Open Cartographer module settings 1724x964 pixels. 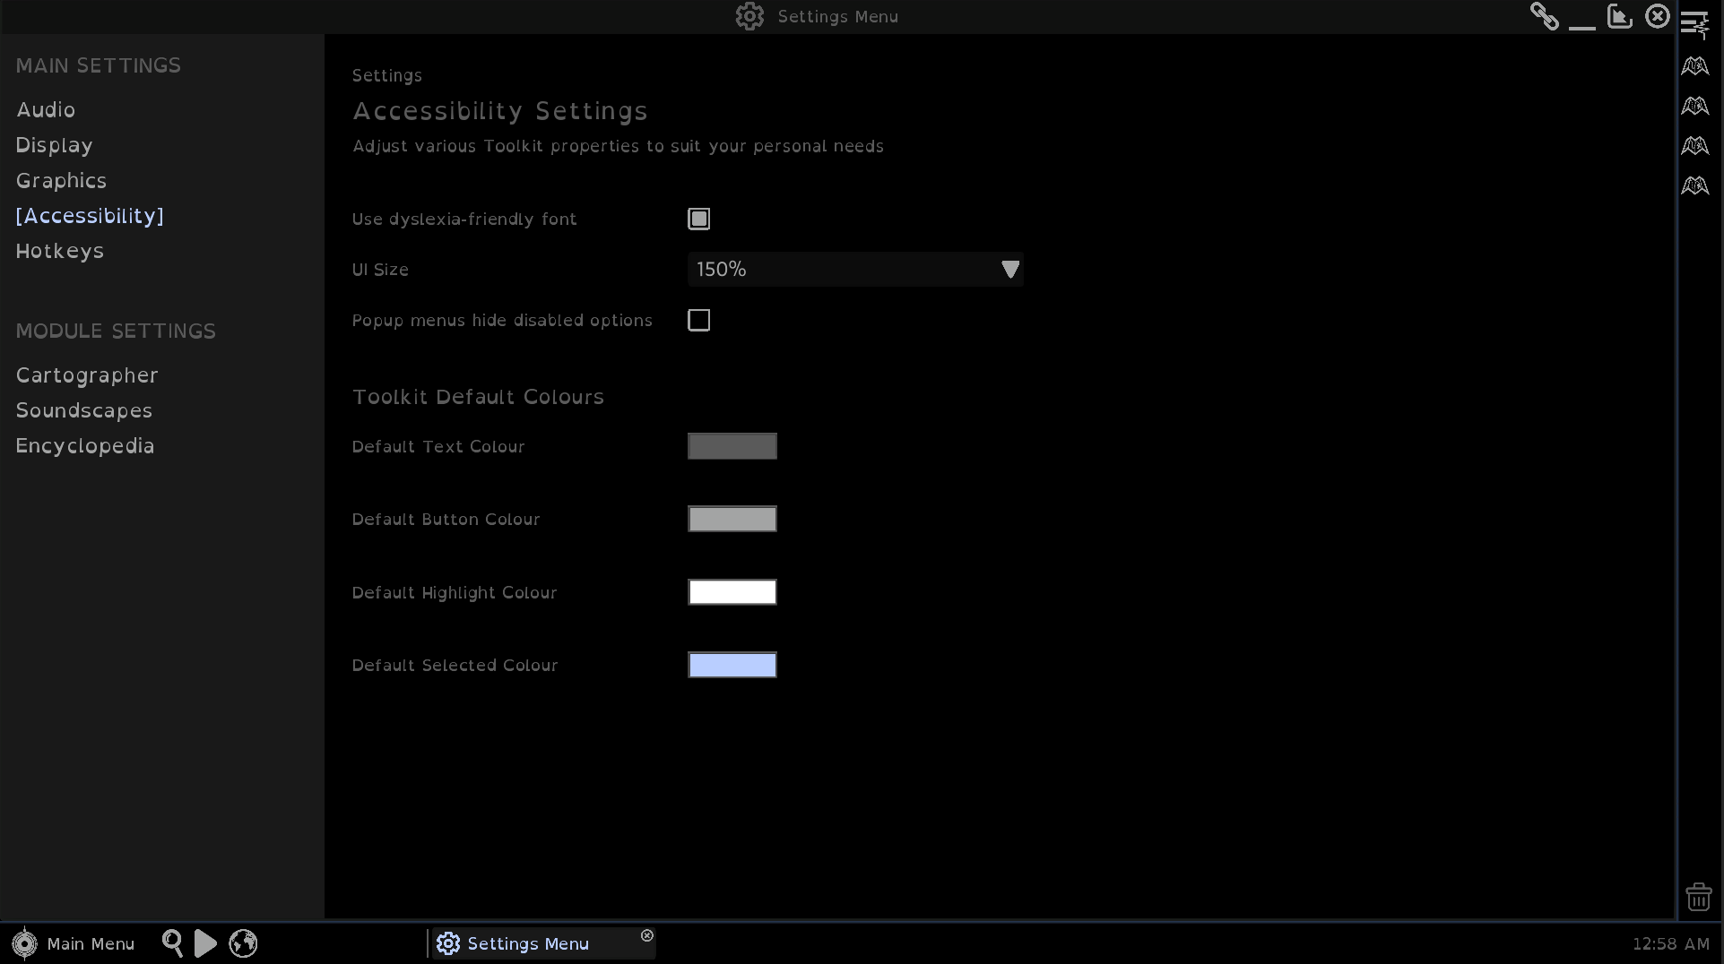tap(87, 375)
